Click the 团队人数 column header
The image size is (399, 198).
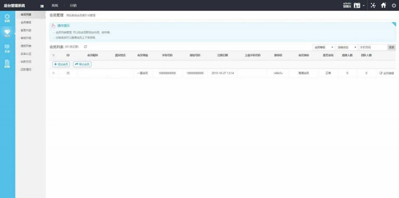pyautogui.click(x=366, y=55)
